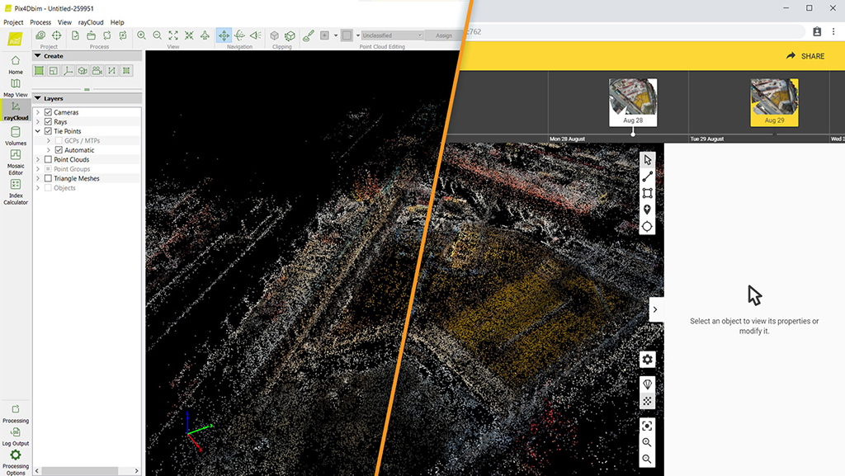Click the new surface create icon

pos(39,71)
